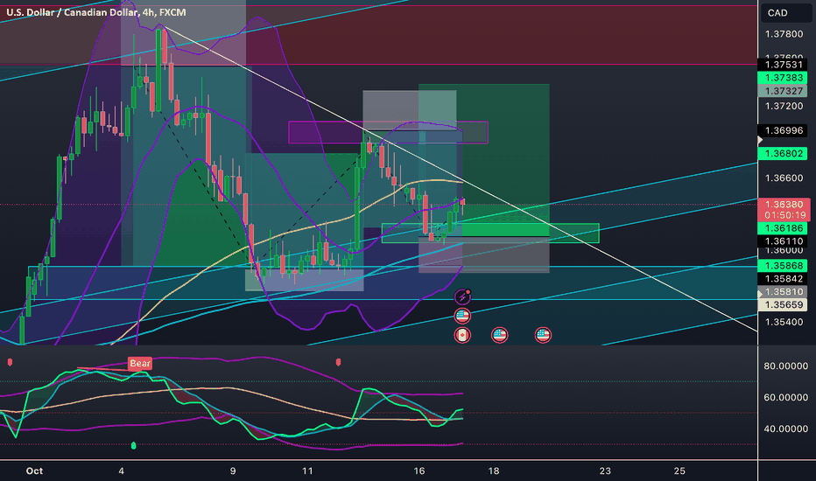This screenshot has width=816, height=481.
Task: Select the red marker above the indicator near Oct 12
Action: pos(338,362)
